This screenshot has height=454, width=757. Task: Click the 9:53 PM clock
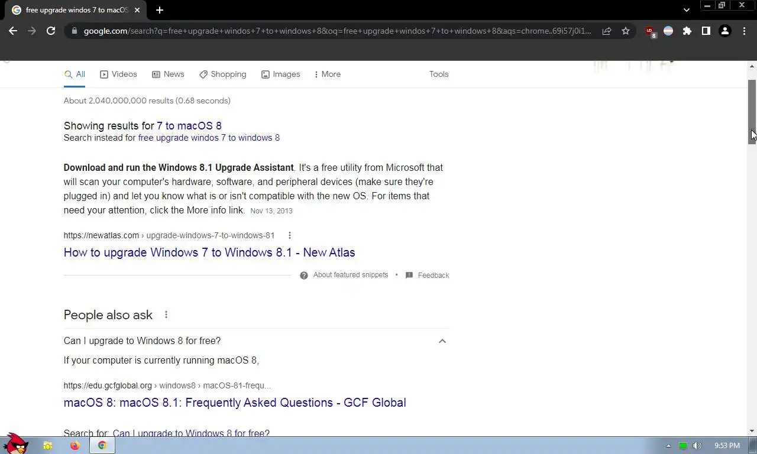tap(727, 446)
